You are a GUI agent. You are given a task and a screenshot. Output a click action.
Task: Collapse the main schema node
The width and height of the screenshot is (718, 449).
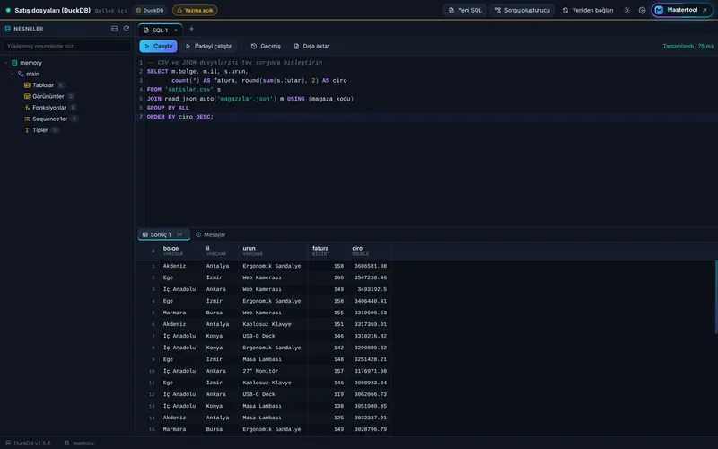coord(13,74)
